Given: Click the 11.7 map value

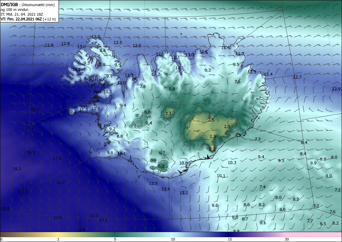Looking at the screenshot, I should click(240, 54).
